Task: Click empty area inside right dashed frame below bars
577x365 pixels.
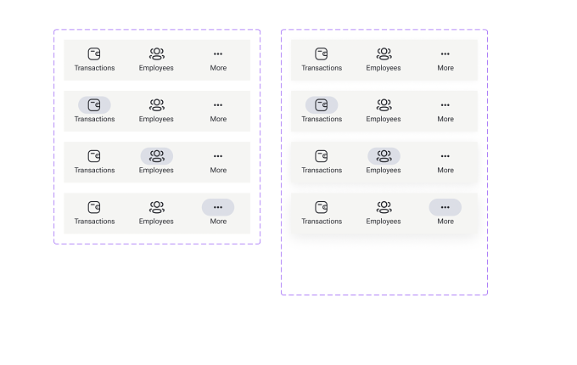Action: pyautogui.click(x=384, y=265)
